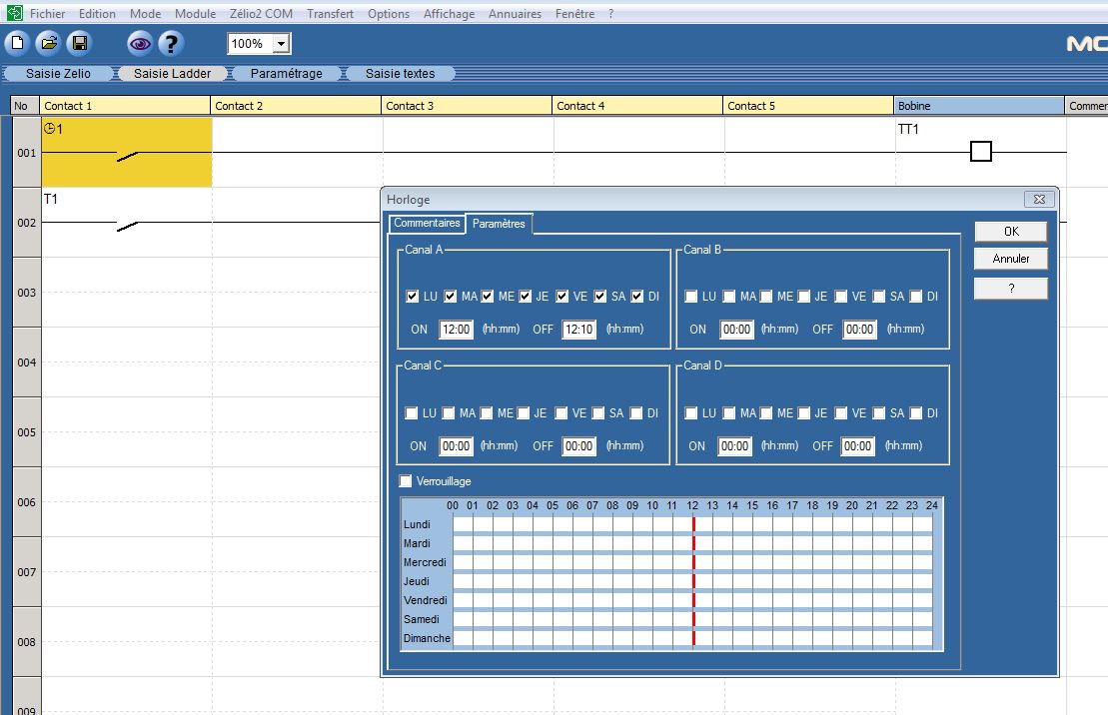This screenshot has width=1108, height=715.
Task: Click the Save floppy disk icon
Action: point(79,43)
